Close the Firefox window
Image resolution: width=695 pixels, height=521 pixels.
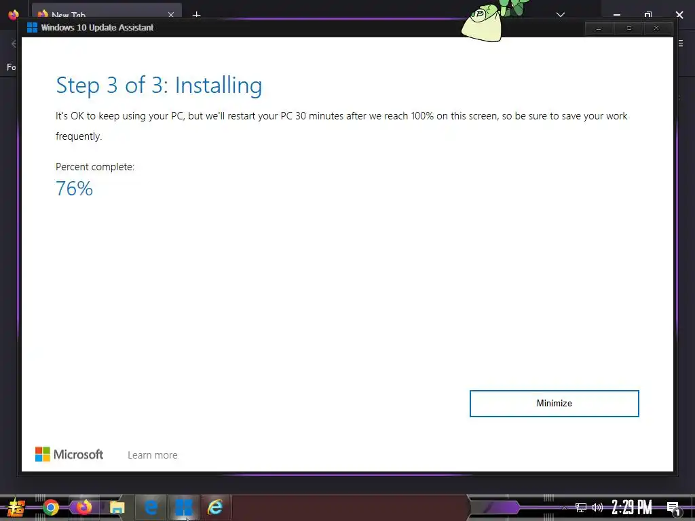coord(679,15)
